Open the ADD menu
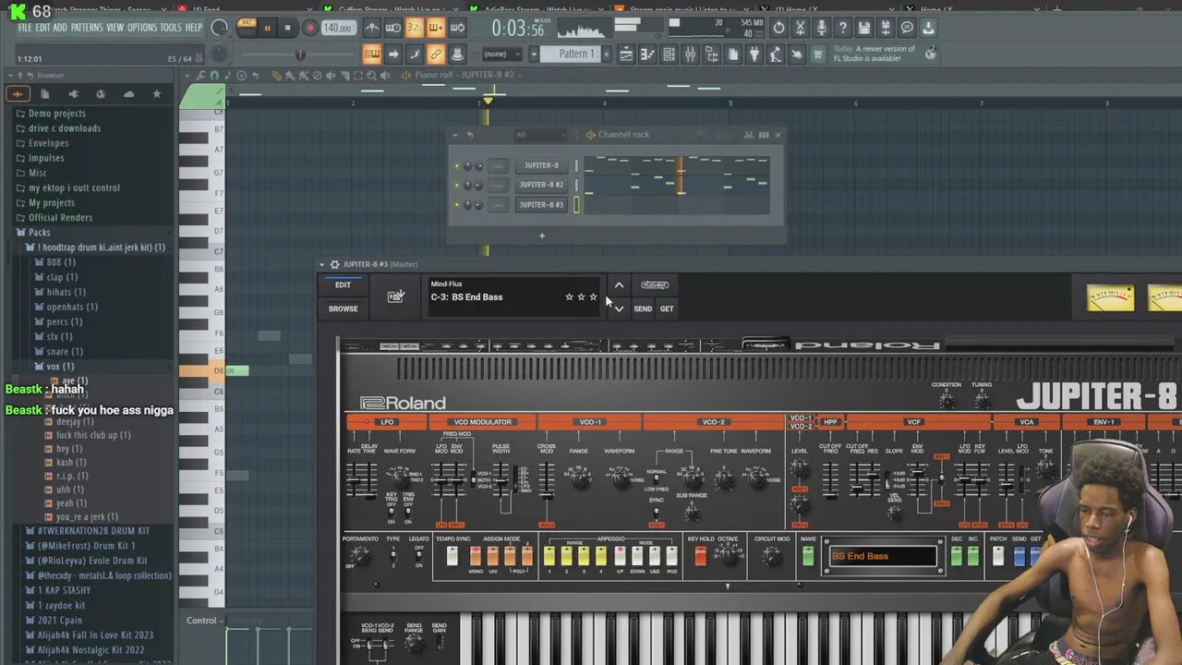This screenshot has width=1182, height=665. point(60,28)
